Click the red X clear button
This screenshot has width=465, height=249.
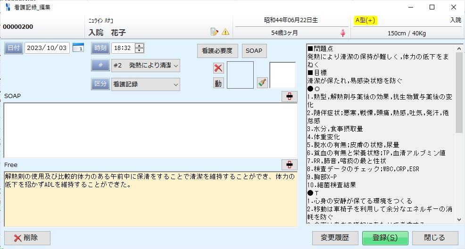[x=218, y=68]
